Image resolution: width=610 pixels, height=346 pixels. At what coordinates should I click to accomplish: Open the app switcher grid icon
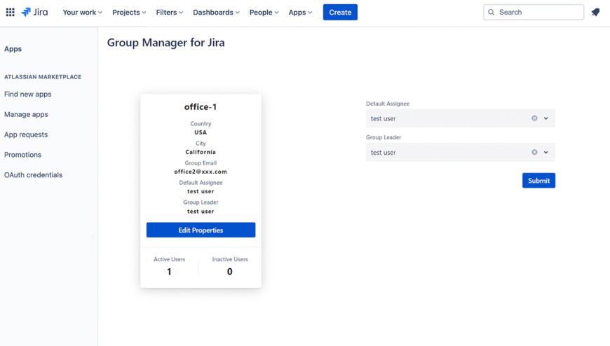(x=11, y=12)
